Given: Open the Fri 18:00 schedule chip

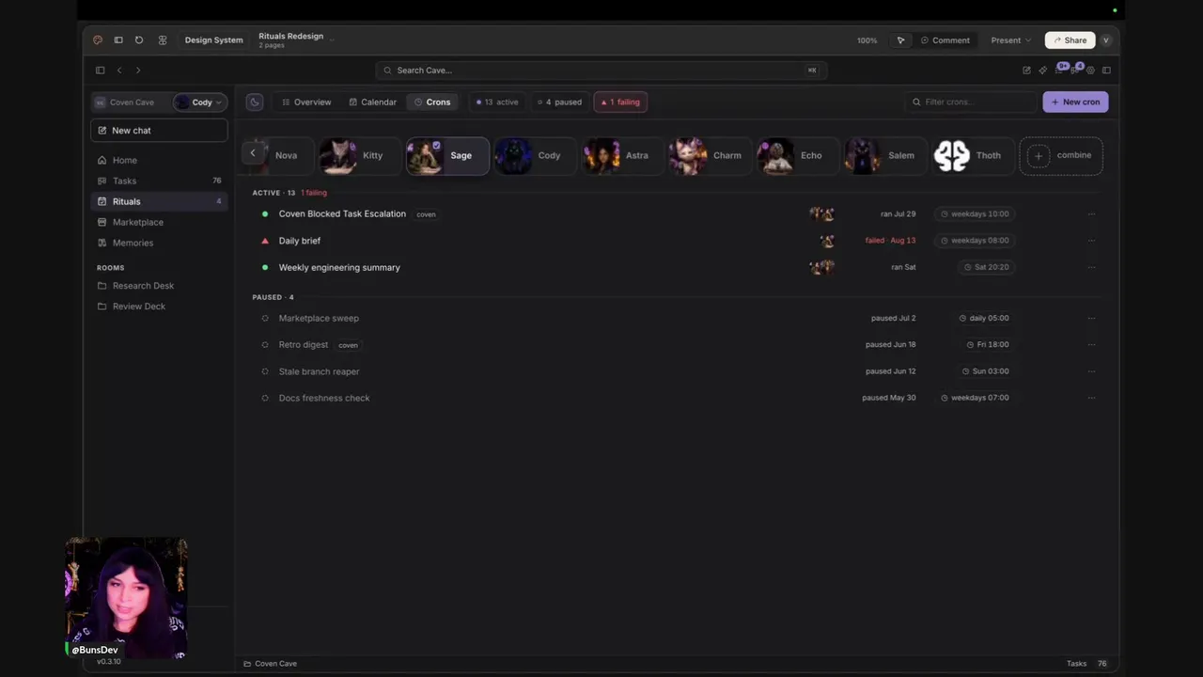Looking at the screenshot, I should coord(987,345).
